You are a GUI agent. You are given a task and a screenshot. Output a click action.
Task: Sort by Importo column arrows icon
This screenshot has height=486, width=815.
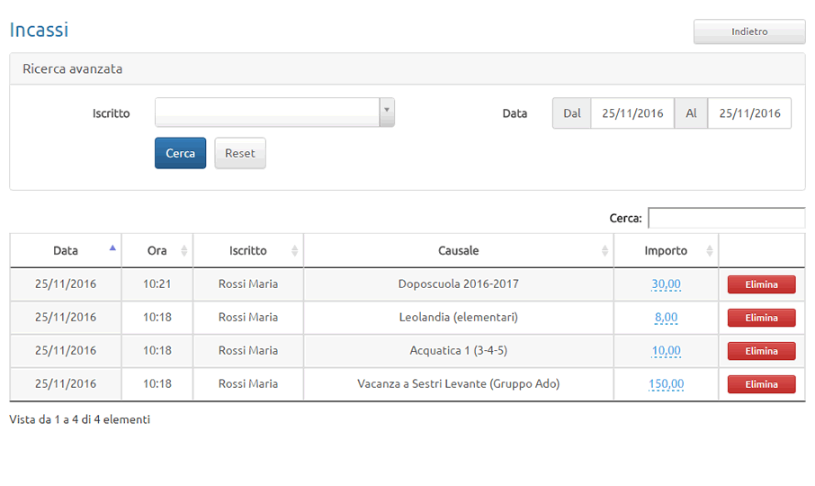[710, 250]
